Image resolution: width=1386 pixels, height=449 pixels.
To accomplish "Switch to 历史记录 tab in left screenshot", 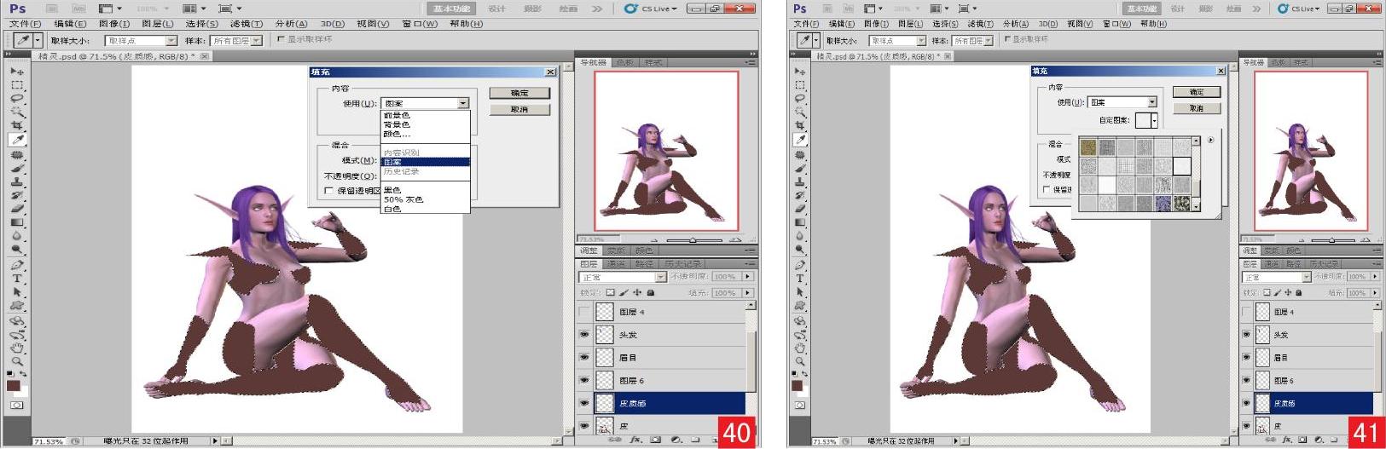I will [x=682, y=264].
